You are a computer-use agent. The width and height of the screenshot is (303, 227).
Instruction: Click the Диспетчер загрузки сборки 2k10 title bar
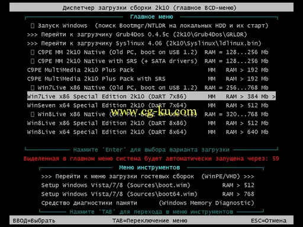coord(151,8)
